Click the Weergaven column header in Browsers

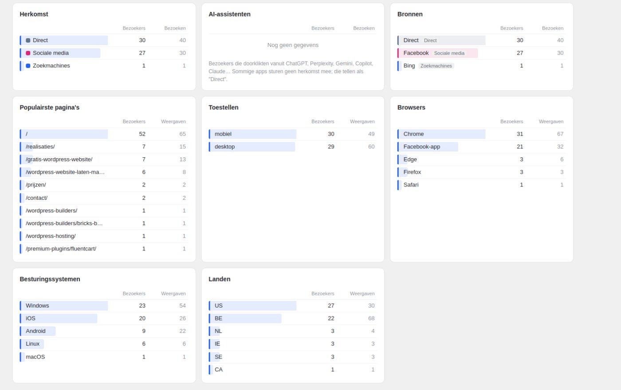(x=551, y=121)
